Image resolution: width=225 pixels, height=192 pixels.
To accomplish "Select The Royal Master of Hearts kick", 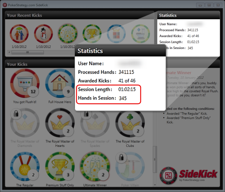I will pos(60,123).
